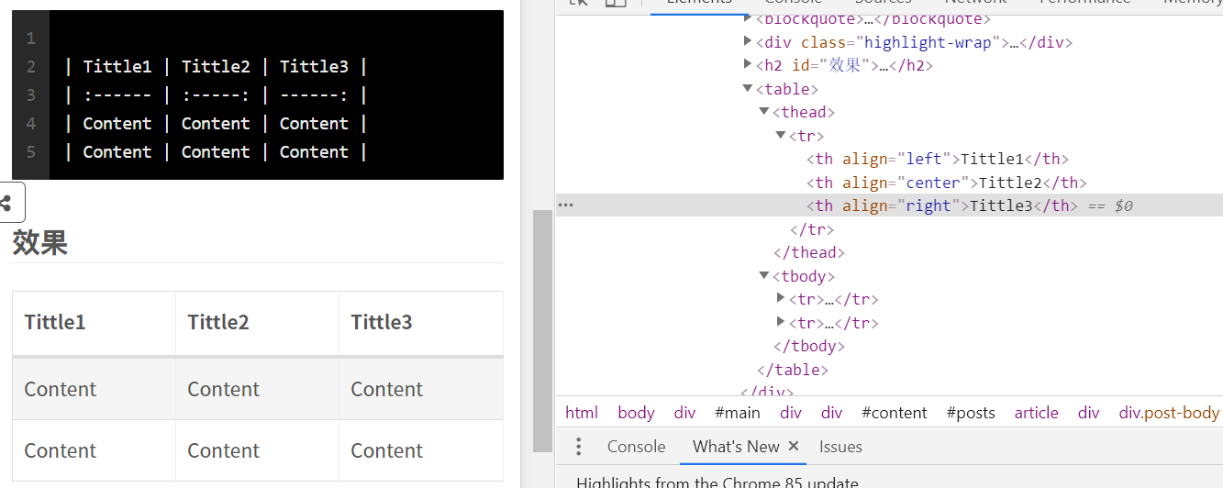Screen dimensions: 1223x488
Task: Select the What's New drawer tab
Action: (x=735, y=447)
